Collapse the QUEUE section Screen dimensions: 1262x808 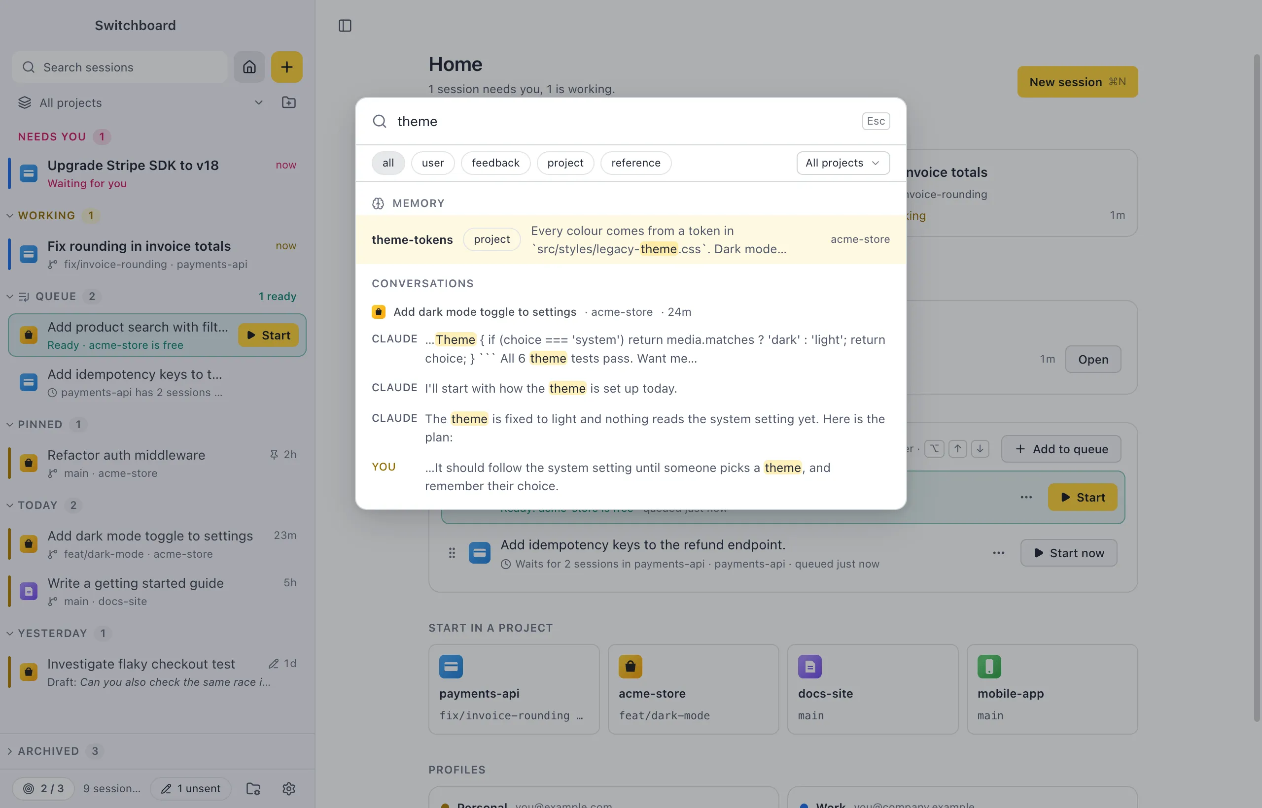(10, 297)
